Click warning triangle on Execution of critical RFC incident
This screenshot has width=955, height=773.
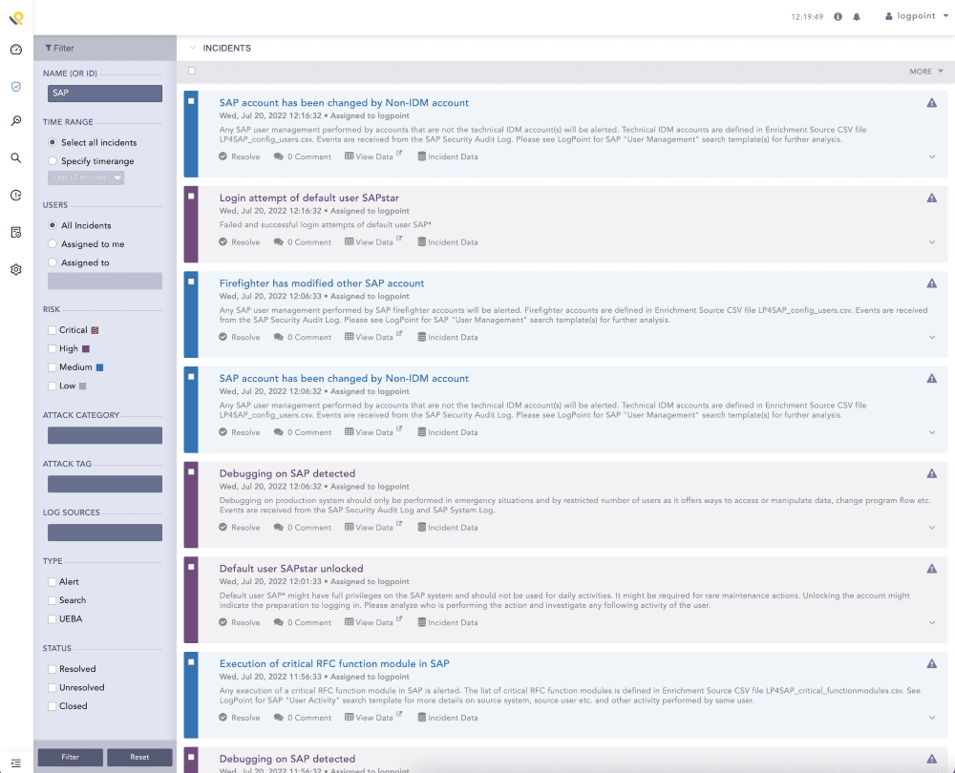(x=932, y=663)
